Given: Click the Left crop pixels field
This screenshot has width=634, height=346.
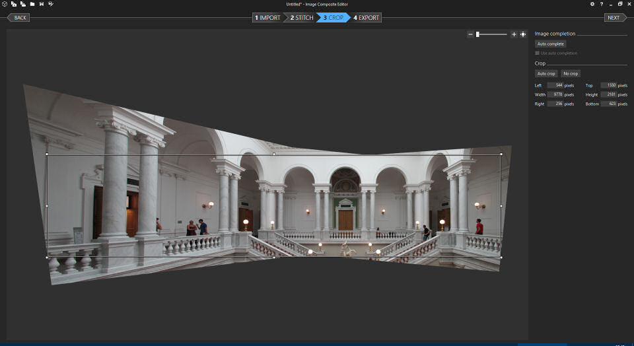Looking at the screenshot, I should click(555, 85).
